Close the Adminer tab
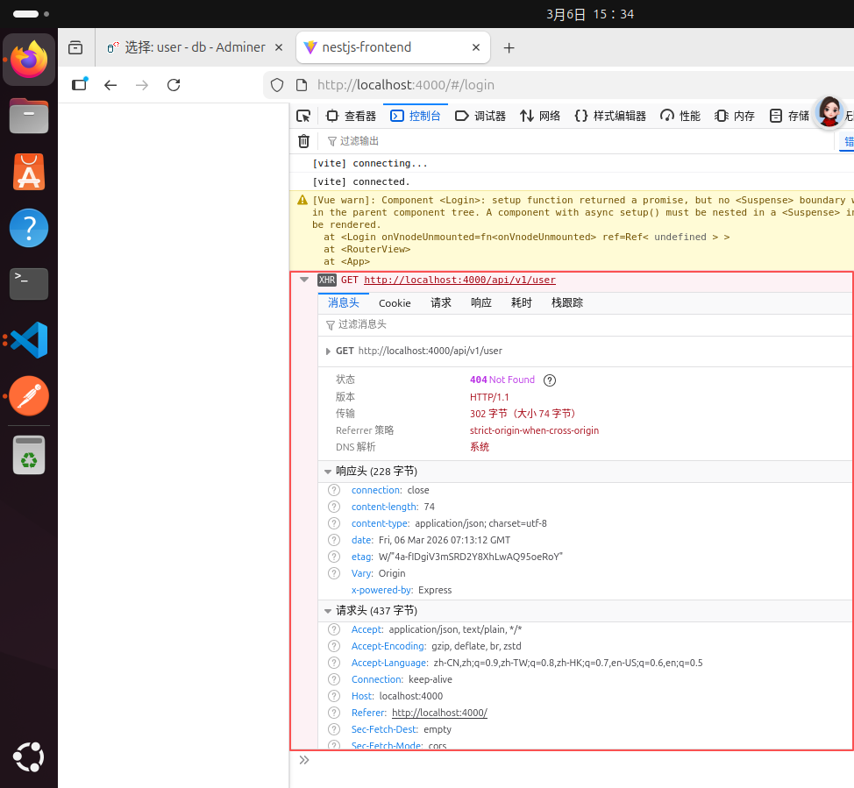Image resolution: width=854 pixels, height=788 pixels. click(x=279, y=47)
